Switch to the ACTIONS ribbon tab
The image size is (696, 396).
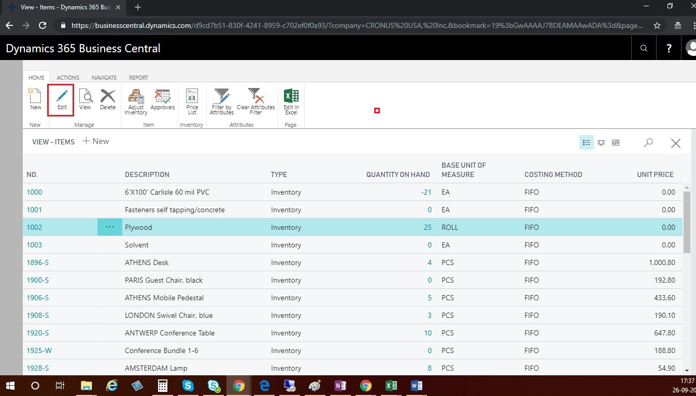click(x=68, y=78)
